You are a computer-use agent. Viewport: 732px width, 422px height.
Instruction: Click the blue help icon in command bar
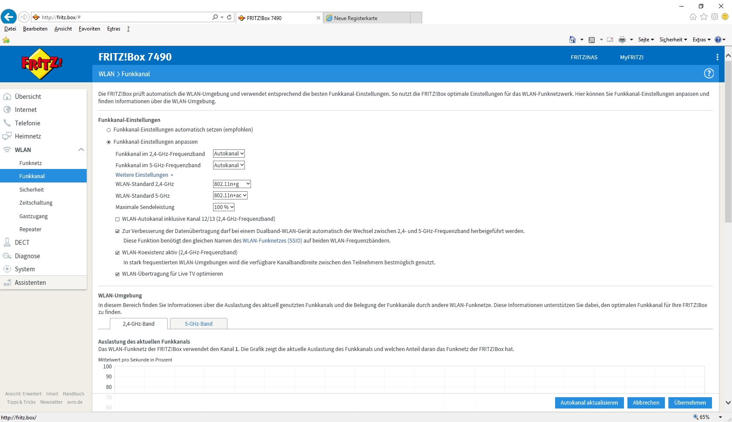click(718, 40)
